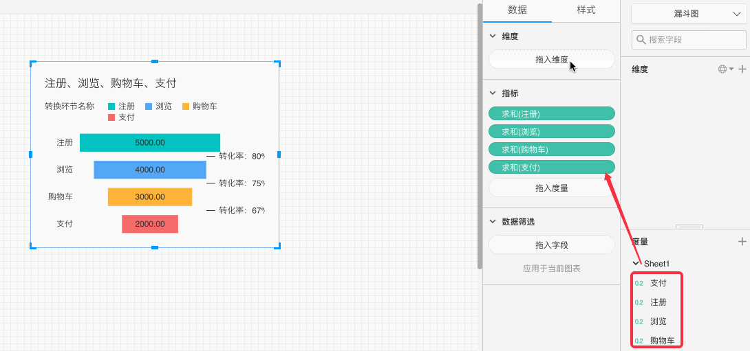
Task: Click the numeric type icon next to 支付
Action: 639,283
